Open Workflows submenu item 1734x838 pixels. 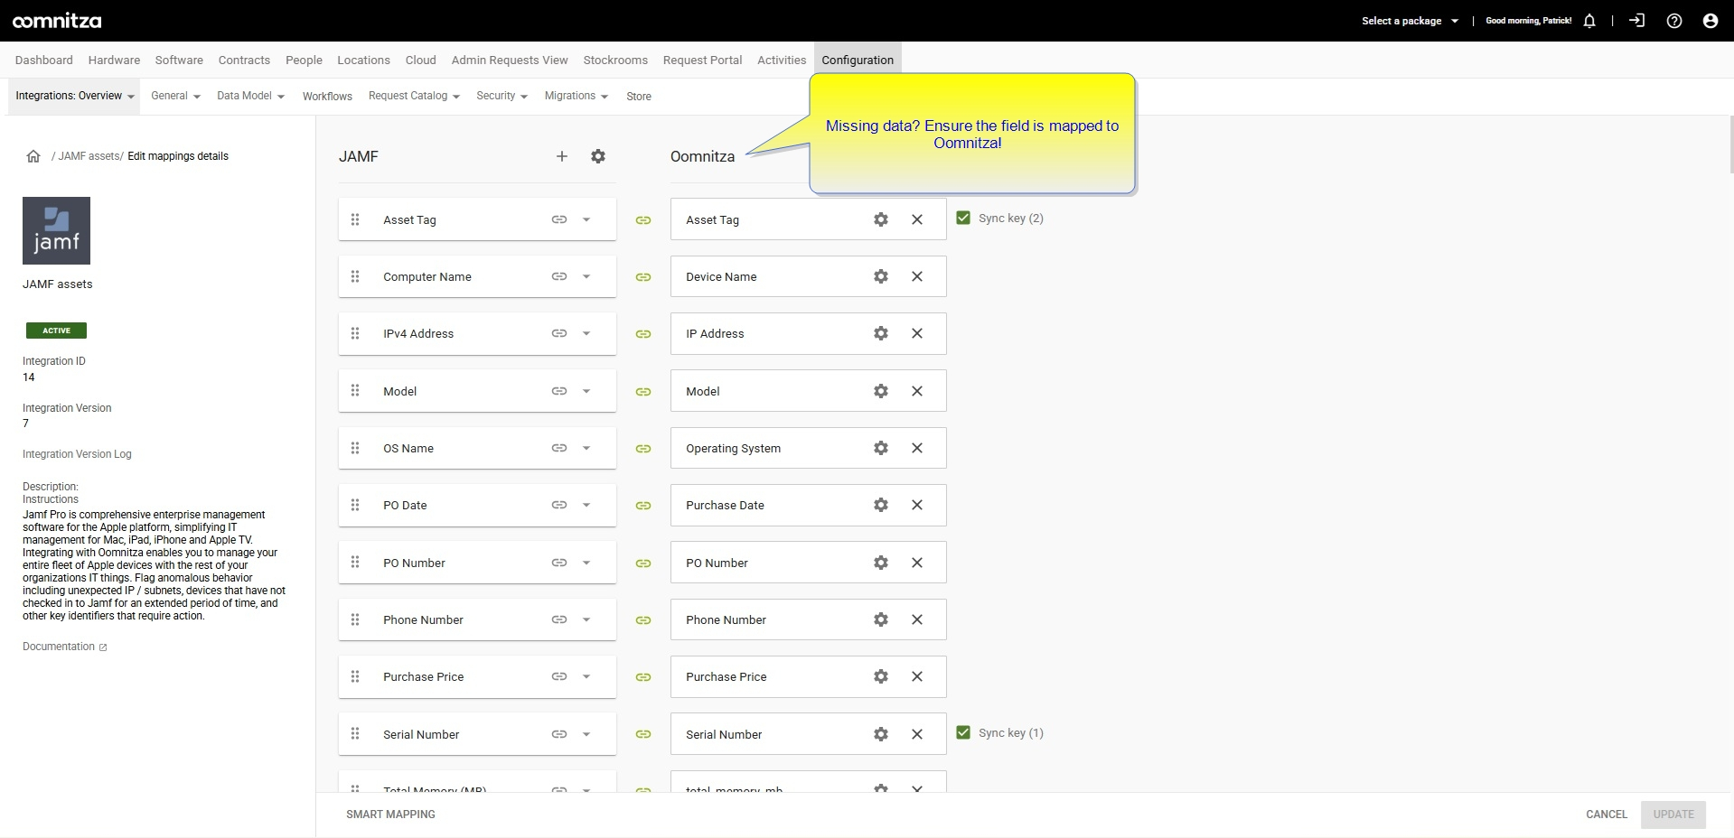[327, 97]
